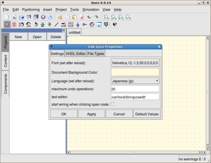
Task: Enable start wiring when clicking open node
Action: pyautogui.click(x=112, y=104)
